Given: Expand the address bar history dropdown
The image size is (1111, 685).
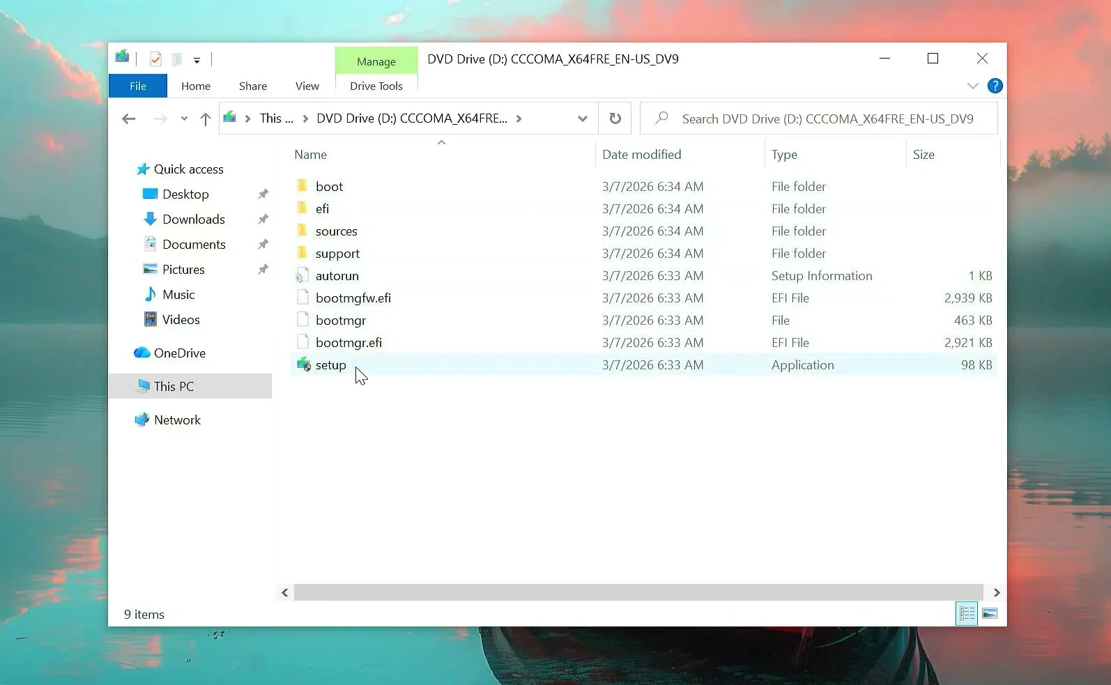Looking at the screenshot, I should 583,118.
